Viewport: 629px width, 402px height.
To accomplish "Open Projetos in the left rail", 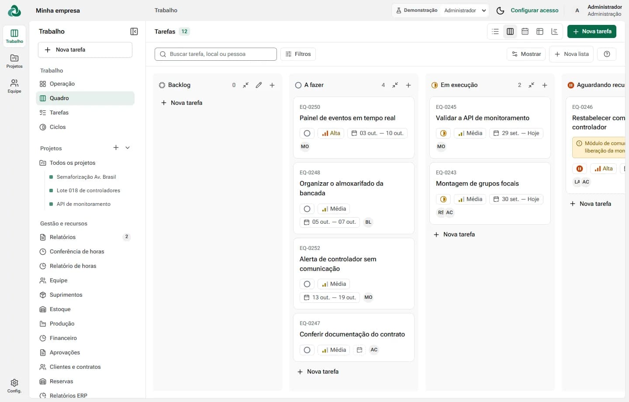I will pos(14,61).
